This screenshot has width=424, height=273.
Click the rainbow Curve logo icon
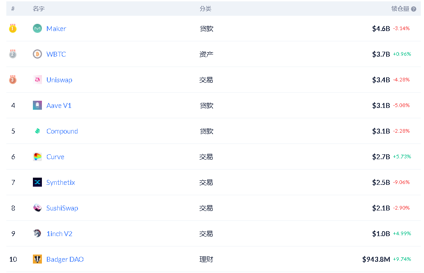37,157
